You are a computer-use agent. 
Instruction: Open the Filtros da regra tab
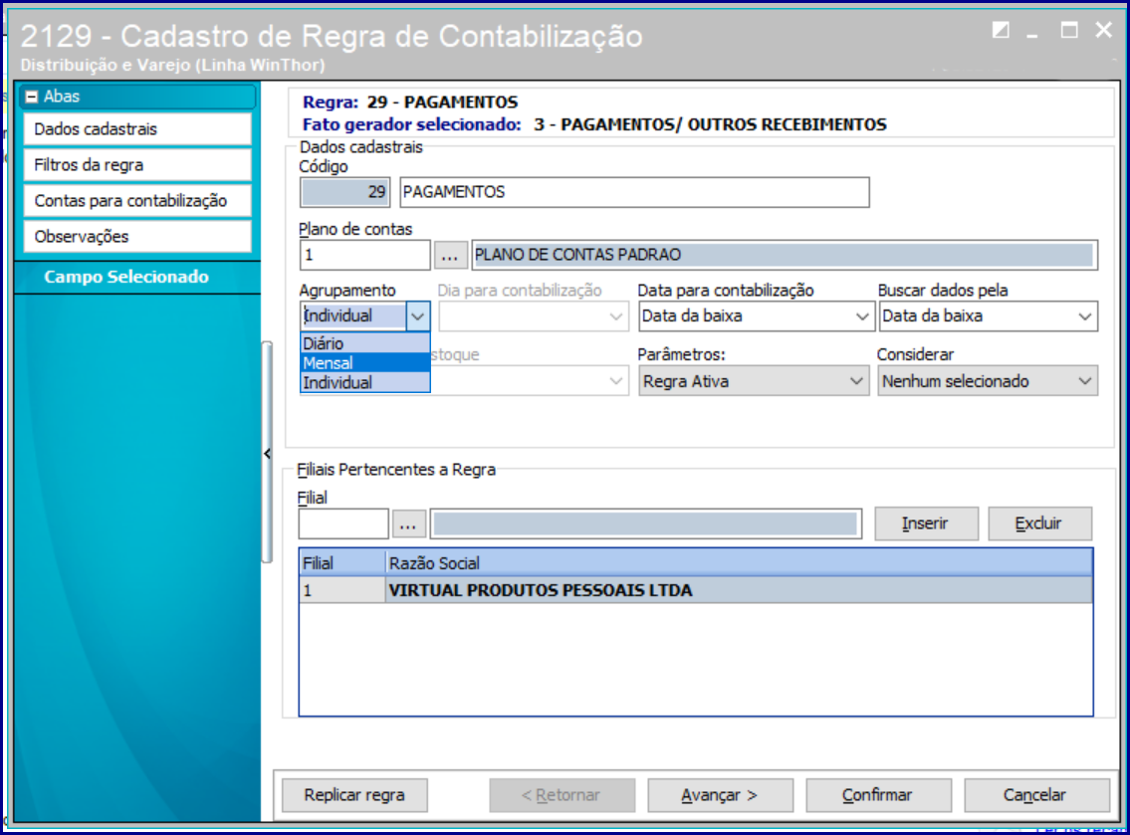[x=137, y=165]
